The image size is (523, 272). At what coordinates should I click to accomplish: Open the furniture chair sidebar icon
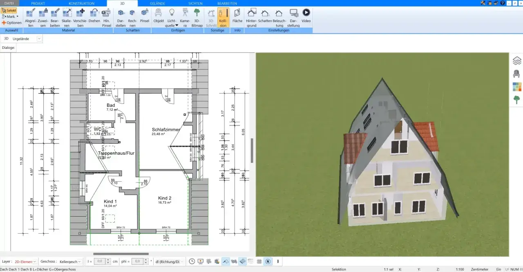(x=517, y=74)
